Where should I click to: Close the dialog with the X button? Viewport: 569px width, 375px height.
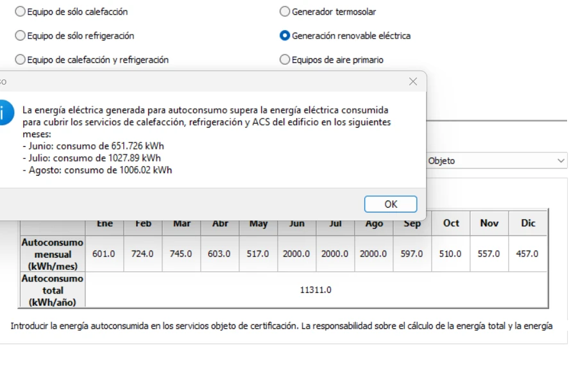[x=413, y=81]
